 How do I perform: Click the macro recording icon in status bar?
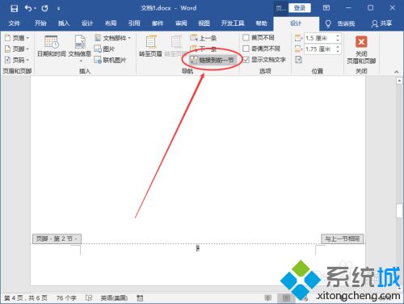click(x=140, y=298)
